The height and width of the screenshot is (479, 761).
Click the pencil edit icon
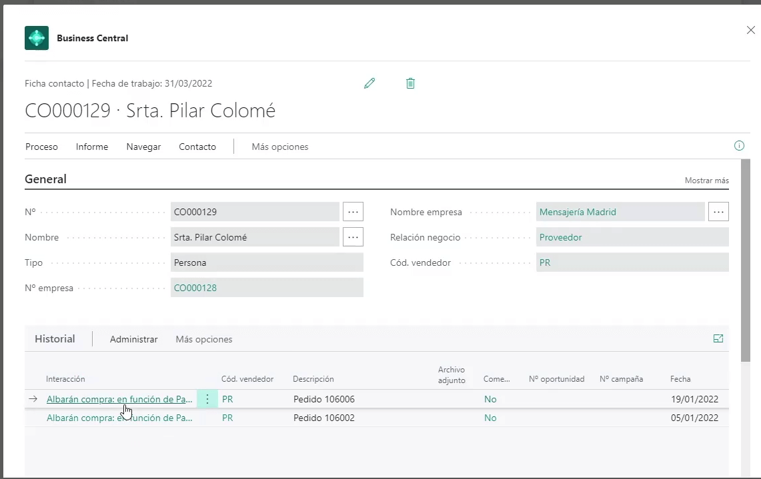pyautogui.click(x=369, y=83)
